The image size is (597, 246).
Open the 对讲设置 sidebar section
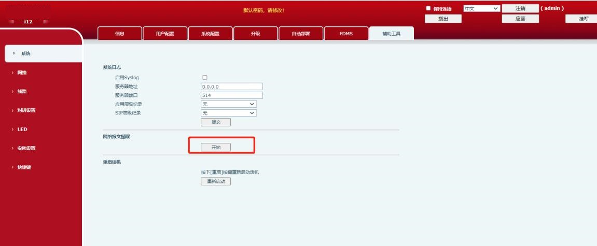26,110
